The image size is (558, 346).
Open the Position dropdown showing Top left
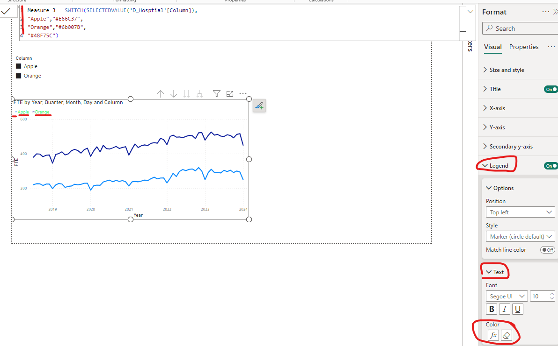pyautogui.click(x=520, y=212)
